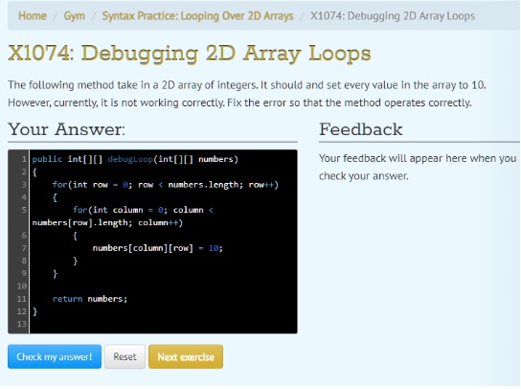Click gutter line number 13
The image size is (521, 389).
tap(22, 324)
